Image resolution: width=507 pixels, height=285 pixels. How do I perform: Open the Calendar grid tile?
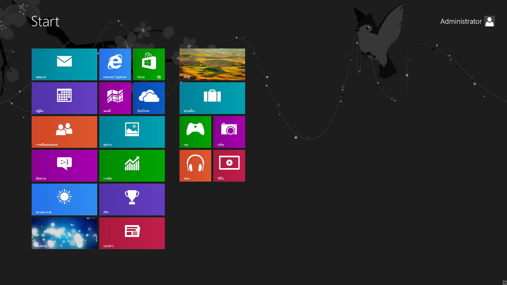pyautogui.click(x=64, y=98)
